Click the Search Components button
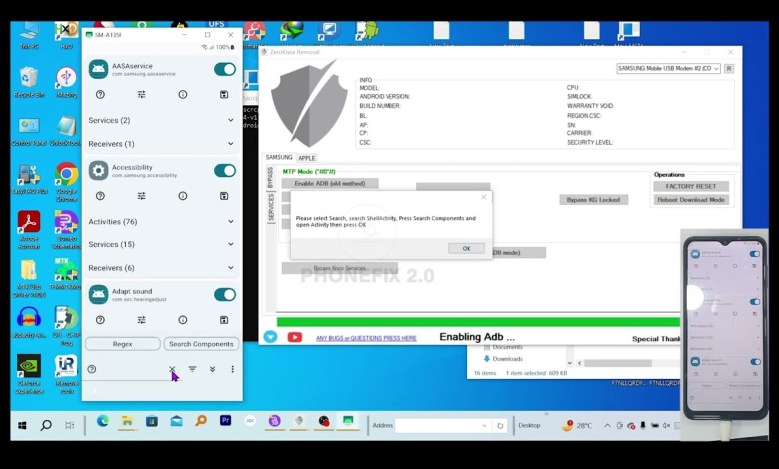The height and width of the screenshot is (469, 779). 201,344
